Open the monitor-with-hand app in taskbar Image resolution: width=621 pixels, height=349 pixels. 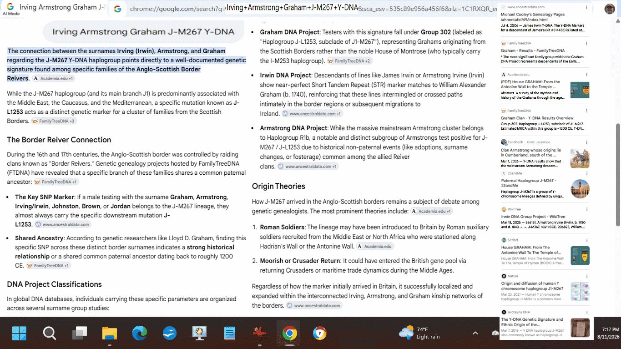pyautogui.click(x=200, y=334)
